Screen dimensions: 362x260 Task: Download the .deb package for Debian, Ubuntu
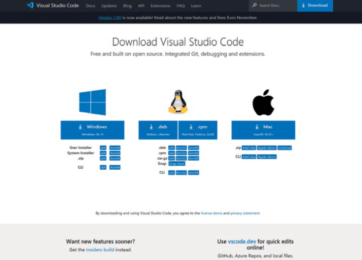(x=158, y=130)
